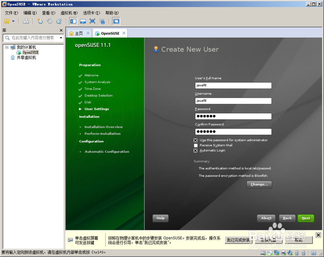Click the Confirm Password field
Screen dimensions: 324x257
(233, 132)
